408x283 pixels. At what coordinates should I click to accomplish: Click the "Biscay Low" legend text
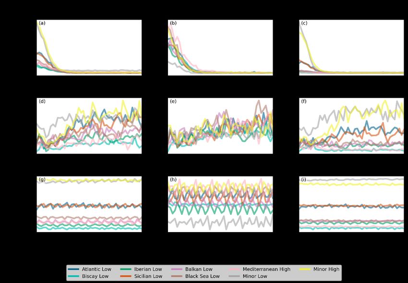point(95,276)
